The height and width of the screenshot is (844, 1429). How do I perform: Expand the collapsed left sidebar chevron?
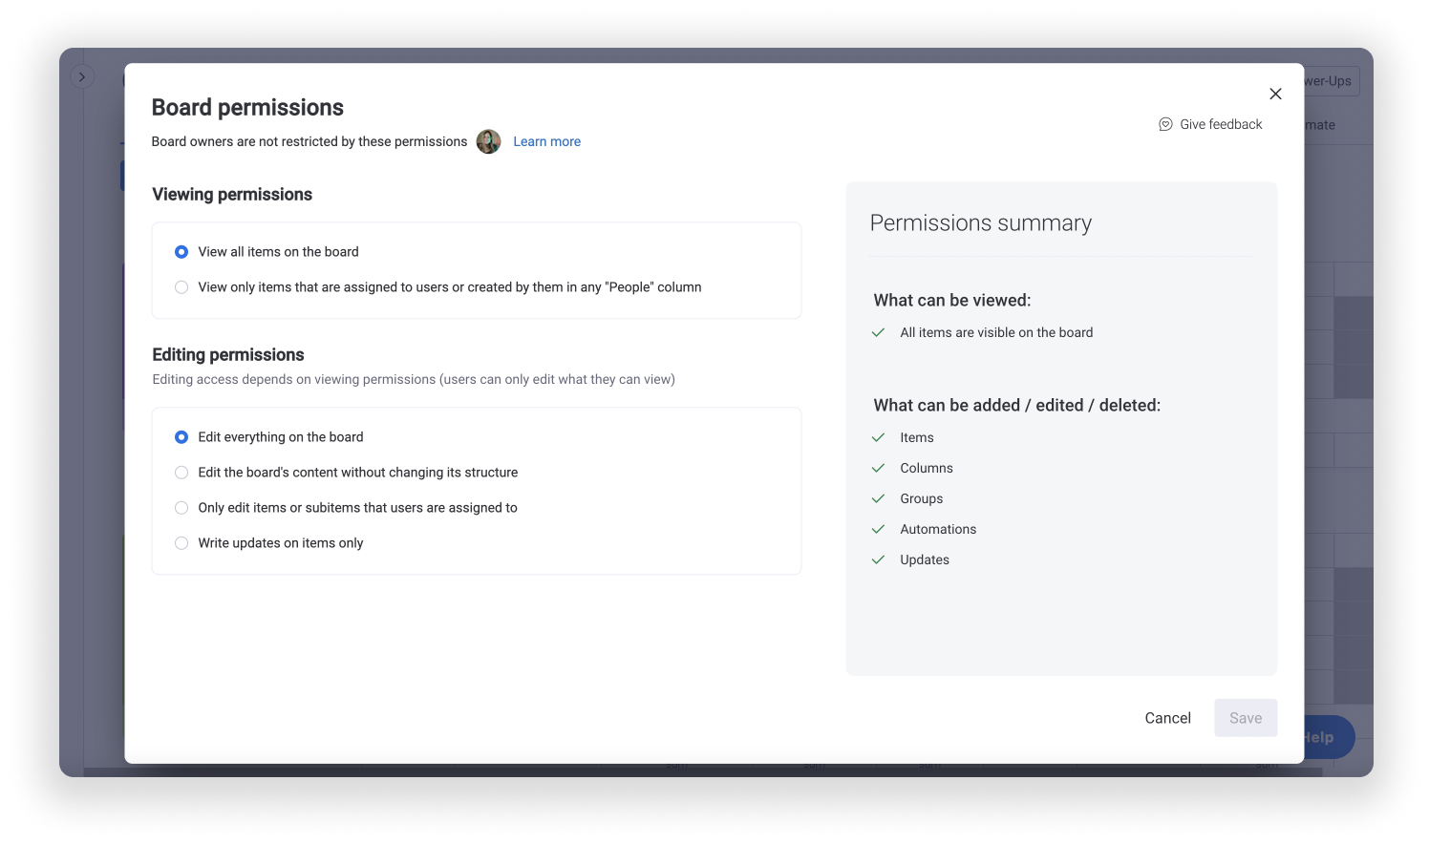click(x=82, y=75)
